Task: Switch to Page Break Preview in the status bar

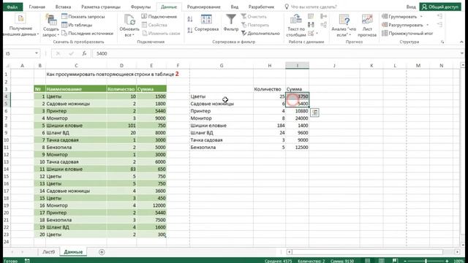Action: (x=395, y=261)
